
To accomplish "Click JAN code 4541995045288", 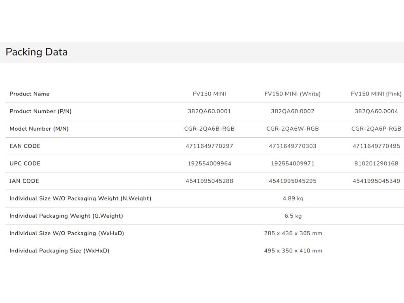I will [209, 181].
